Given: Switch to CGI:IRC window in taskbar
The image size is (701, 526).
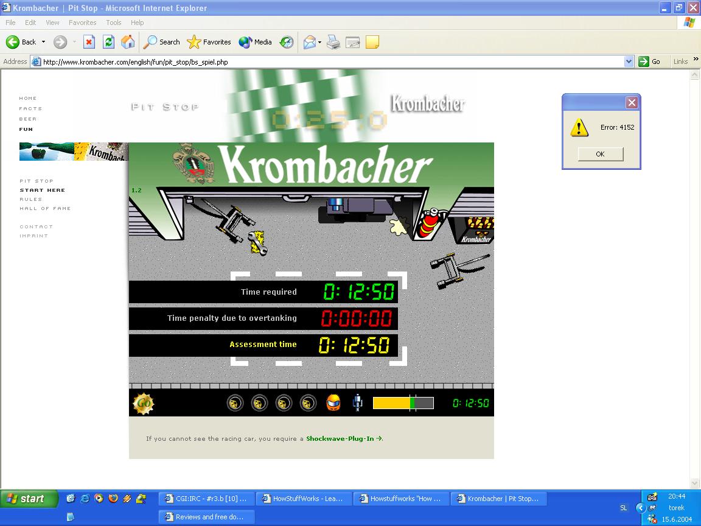Looking at the screenshot, I should tap(205, 499).
